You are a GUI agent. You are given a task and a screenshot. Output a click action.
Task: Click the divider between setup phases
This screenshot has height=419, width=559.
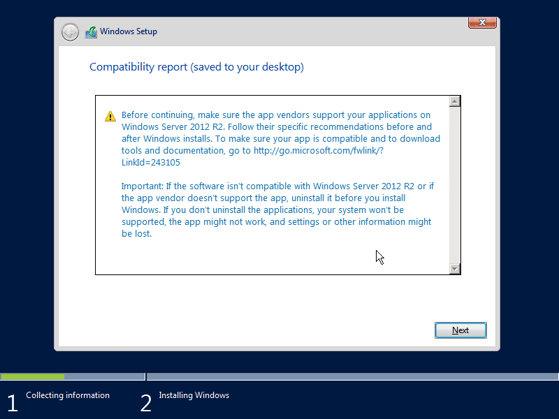(145, 376)
